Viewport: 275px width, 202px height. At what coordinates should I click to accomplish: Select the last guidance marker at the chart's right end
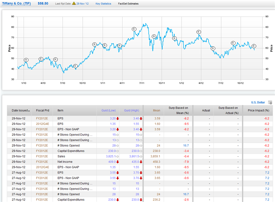[x=254, y=46]
